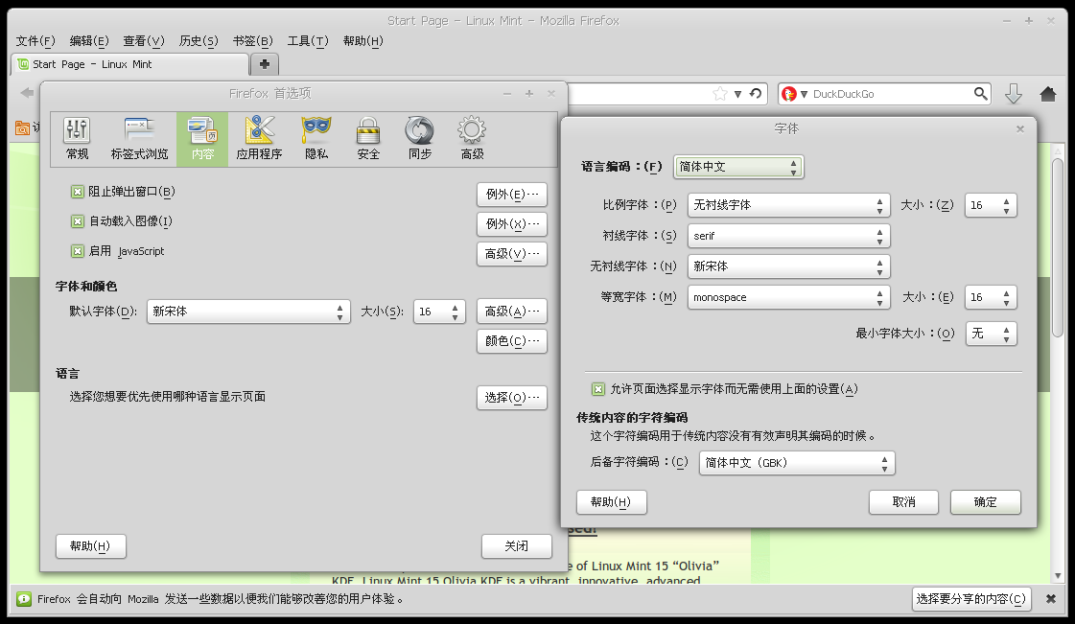Click the new tab plus icon

point(265,63)
